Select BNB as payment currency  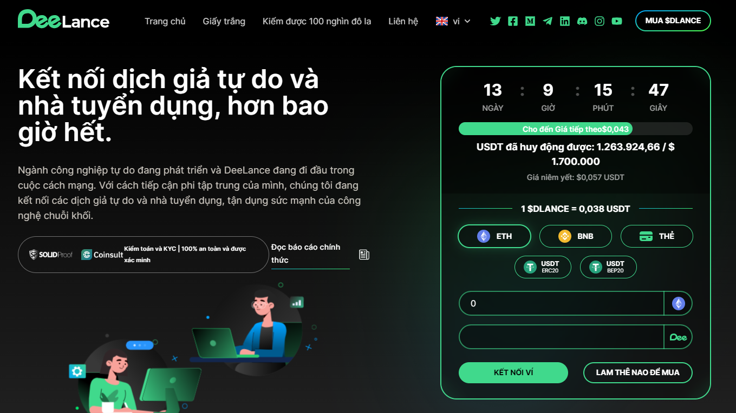[x=576, y=236]
